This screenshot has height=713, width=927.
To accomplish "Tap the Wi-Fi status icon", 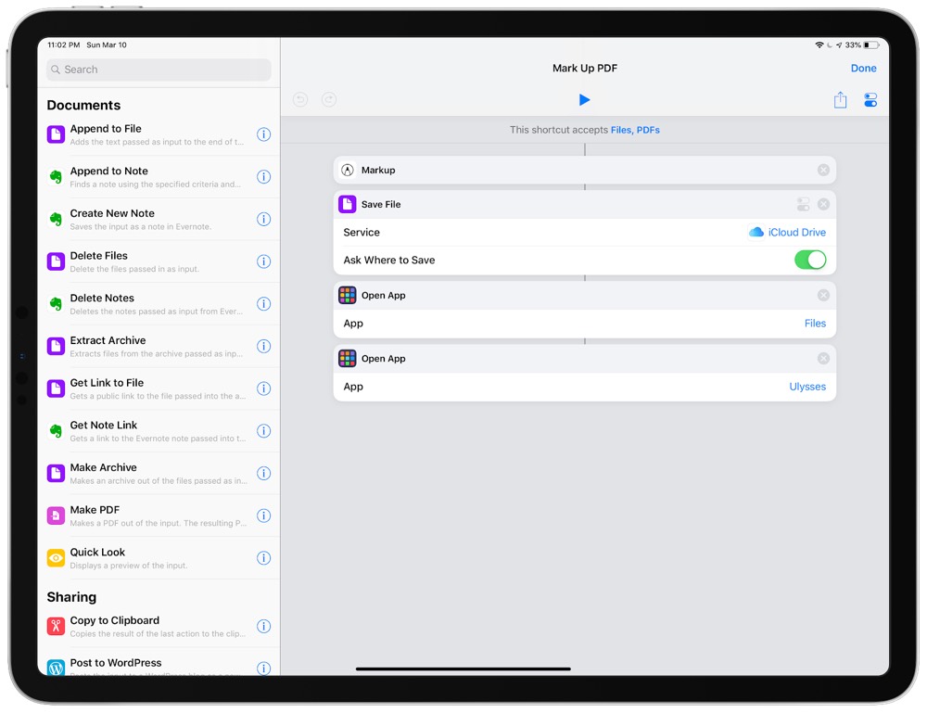I will 819,45.
